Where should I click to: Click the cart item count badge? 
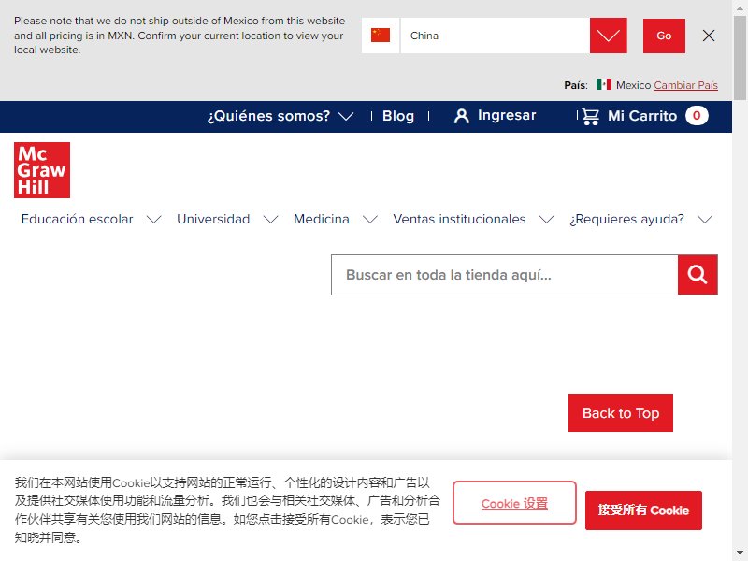697,116
